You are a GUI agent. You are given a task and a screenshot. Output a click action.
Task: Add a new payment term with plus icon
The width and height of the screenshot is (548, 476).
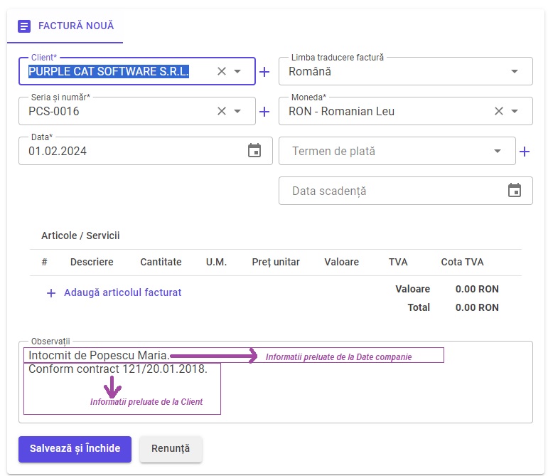point(525,152)
